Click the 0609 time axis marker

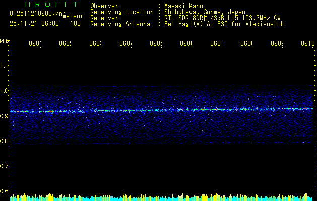[x=277, y=43]
